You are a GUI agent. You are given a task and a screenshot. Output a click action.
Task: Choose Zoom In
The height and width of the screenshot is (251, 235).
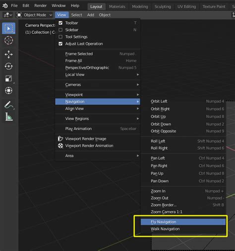pyautogui.click(x=183, y=191)
